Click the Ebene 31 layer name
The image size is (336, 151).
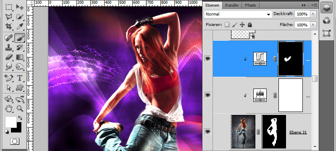(x=298, y=133)
